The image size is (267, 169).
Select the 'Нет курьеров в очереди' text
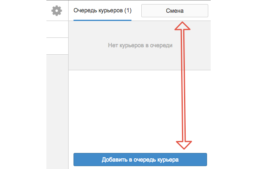tap(140, 45)
